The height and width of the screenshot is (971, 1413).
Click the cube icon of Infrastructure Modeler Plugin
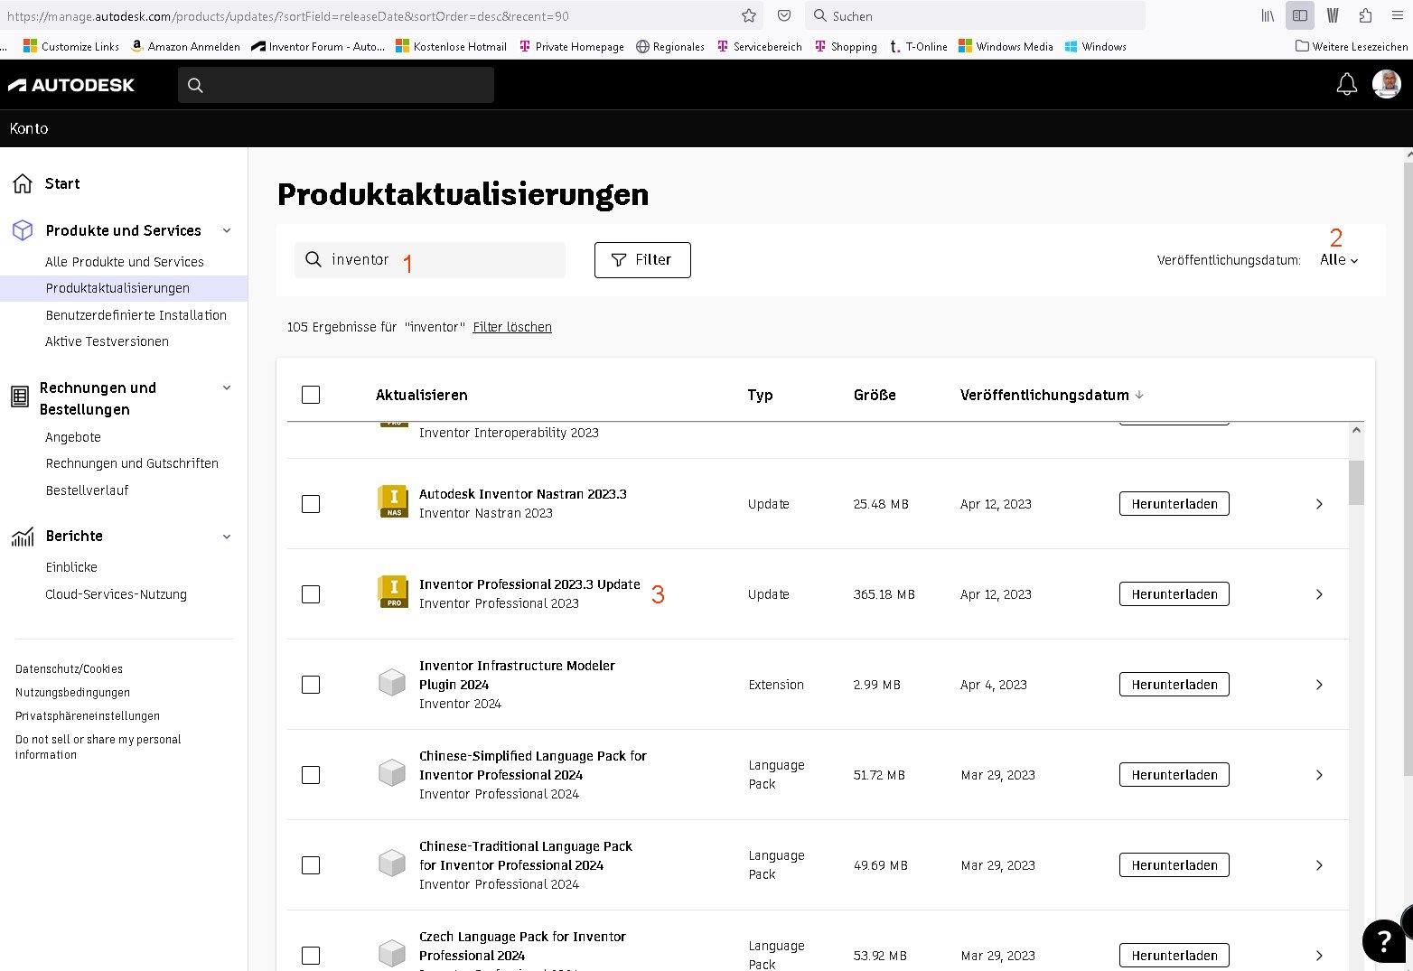tap(392, 683)
